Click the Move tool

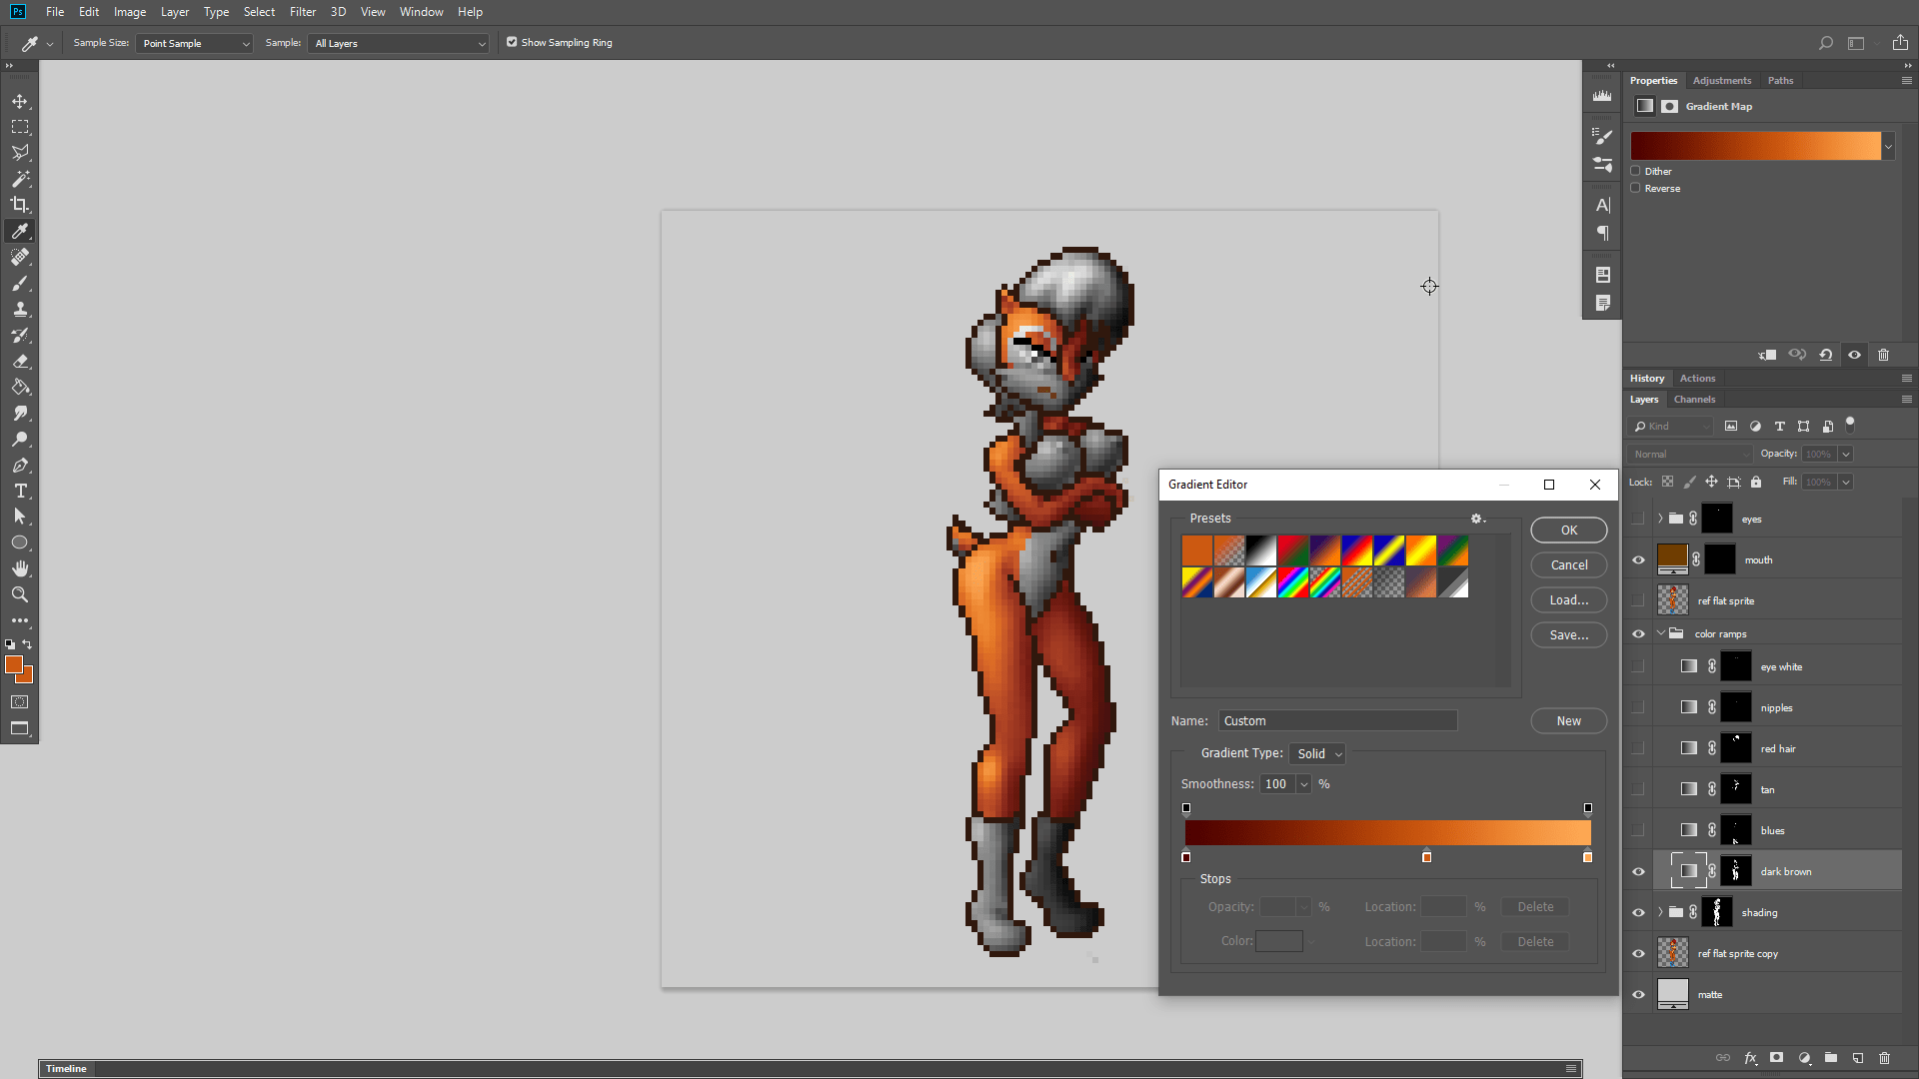pos(20,101)
